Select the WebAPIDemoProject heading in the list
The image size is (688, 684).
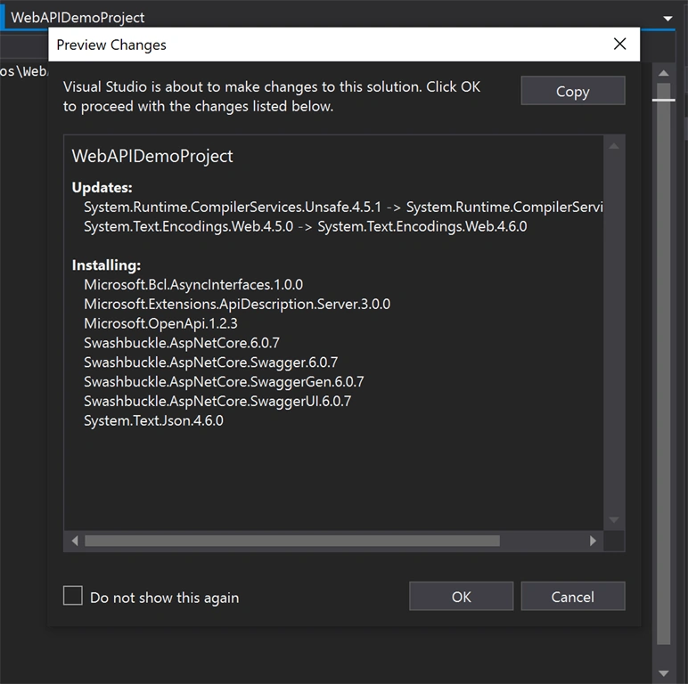[152, 157]
